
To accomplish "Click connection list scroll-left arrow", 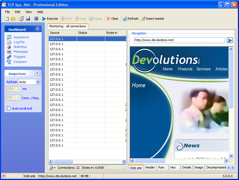I will coord(51,161).
